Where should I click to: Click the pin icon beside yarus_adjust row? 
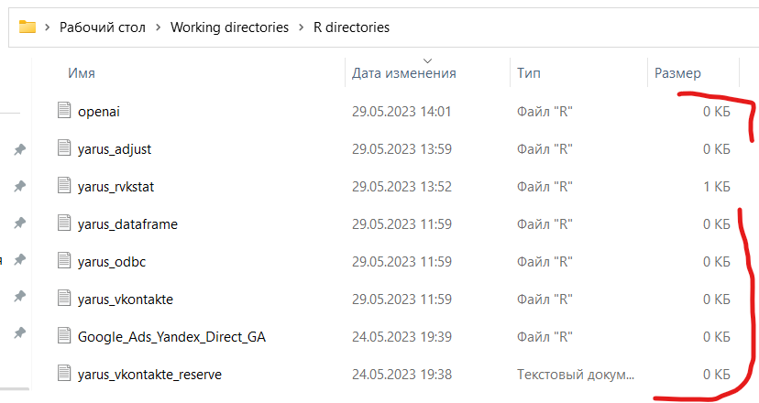point(19,149)
